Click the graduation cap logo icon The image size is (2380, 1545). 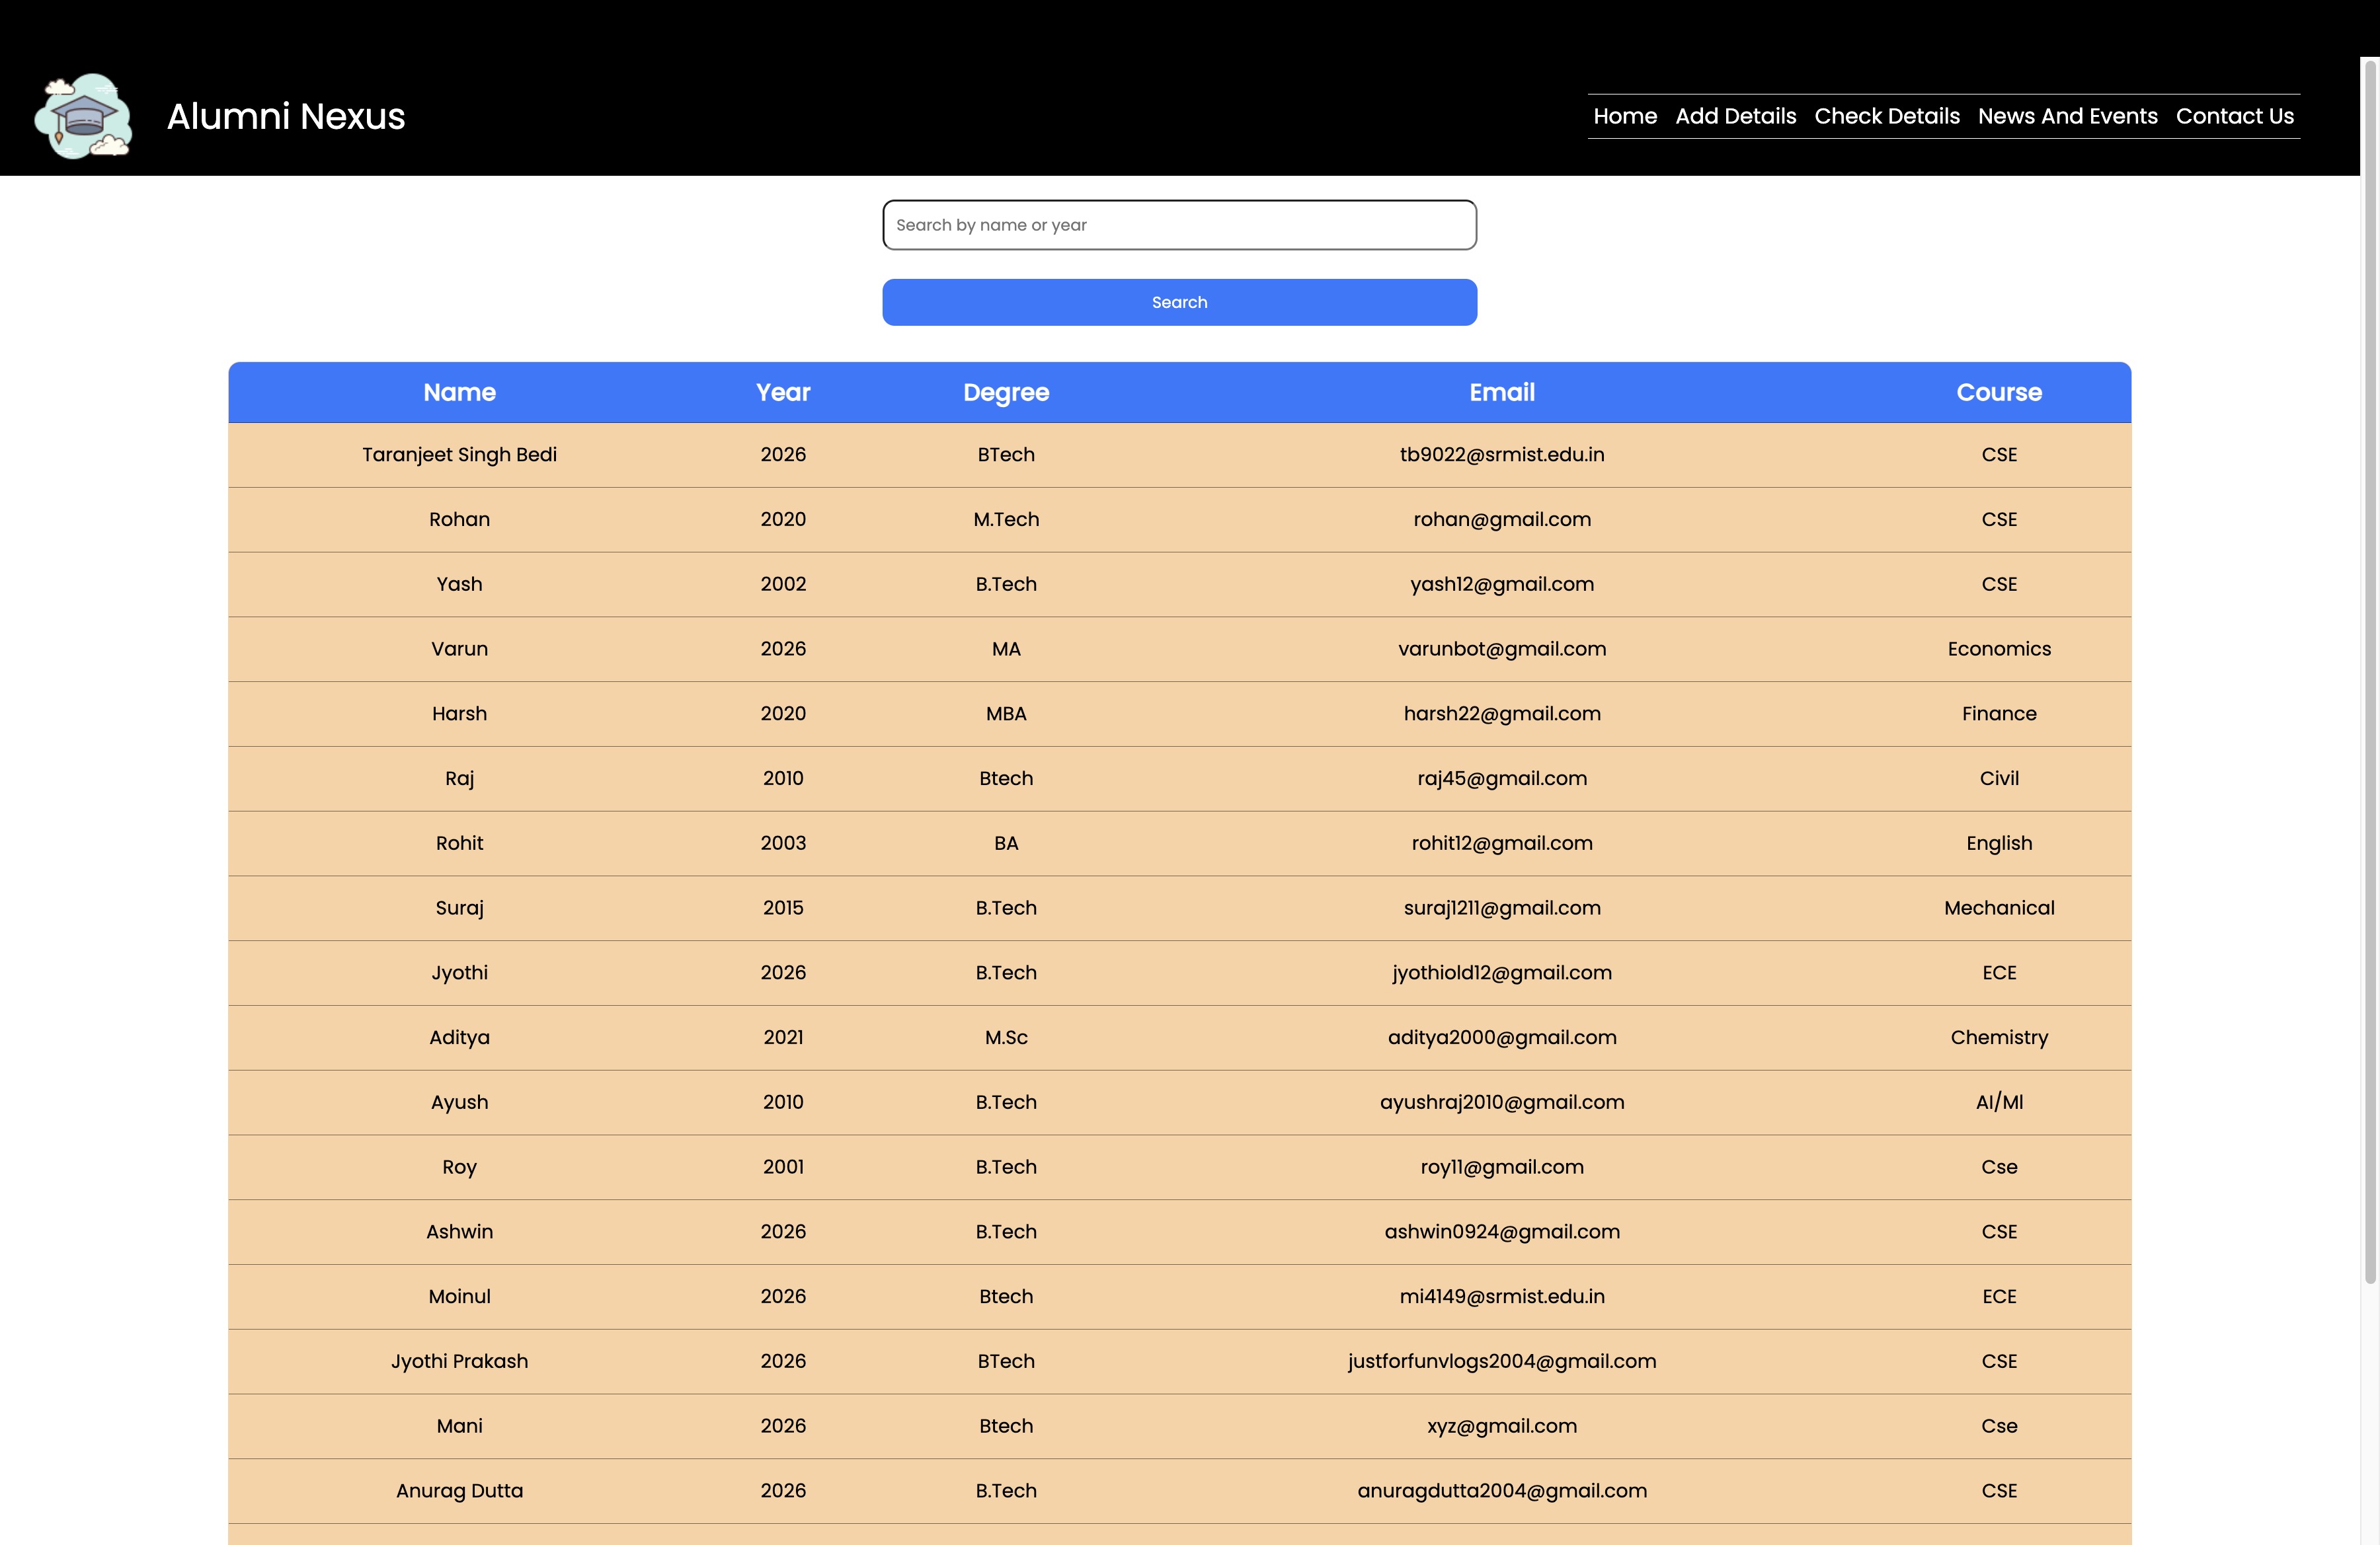(x=83, y=116)
